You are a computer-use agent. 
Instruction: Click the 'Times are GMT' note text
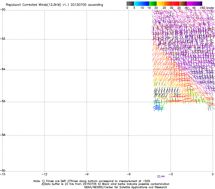point(56,181)
